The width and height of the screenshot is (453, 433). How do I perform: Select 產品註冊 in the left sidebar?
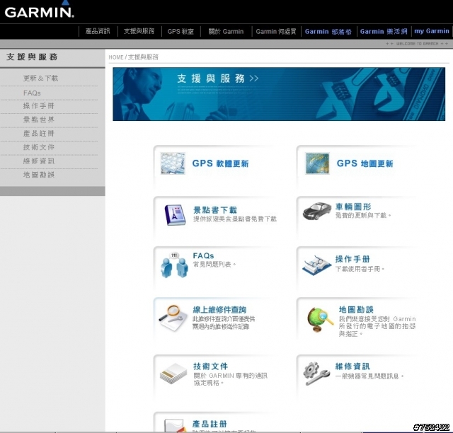coord(39,134)
